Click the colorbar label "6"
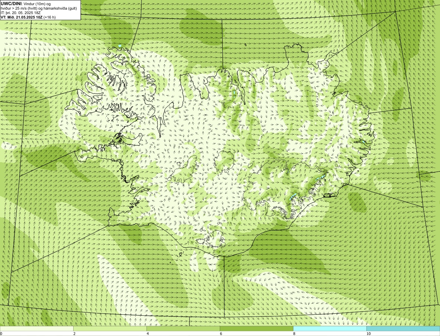 pos(221,334)
